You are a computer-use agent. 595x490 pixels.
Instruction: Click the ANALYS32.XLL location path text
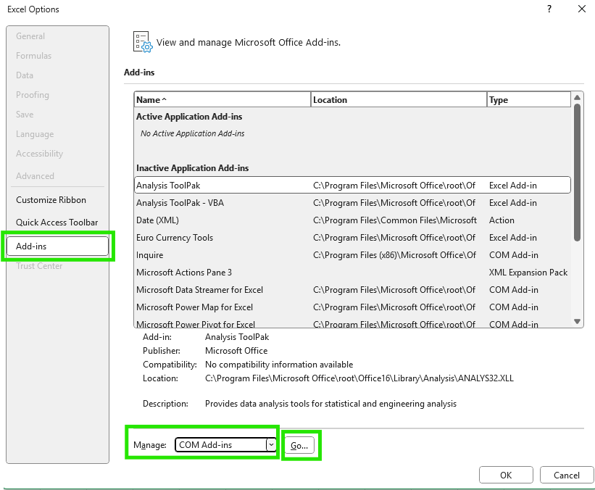point(359,378)
